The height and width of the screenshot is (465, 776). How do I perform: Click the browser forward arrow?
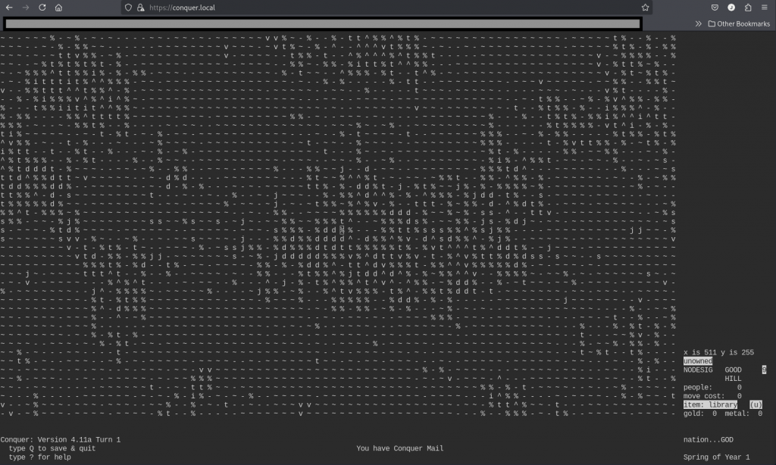point(25,7)
